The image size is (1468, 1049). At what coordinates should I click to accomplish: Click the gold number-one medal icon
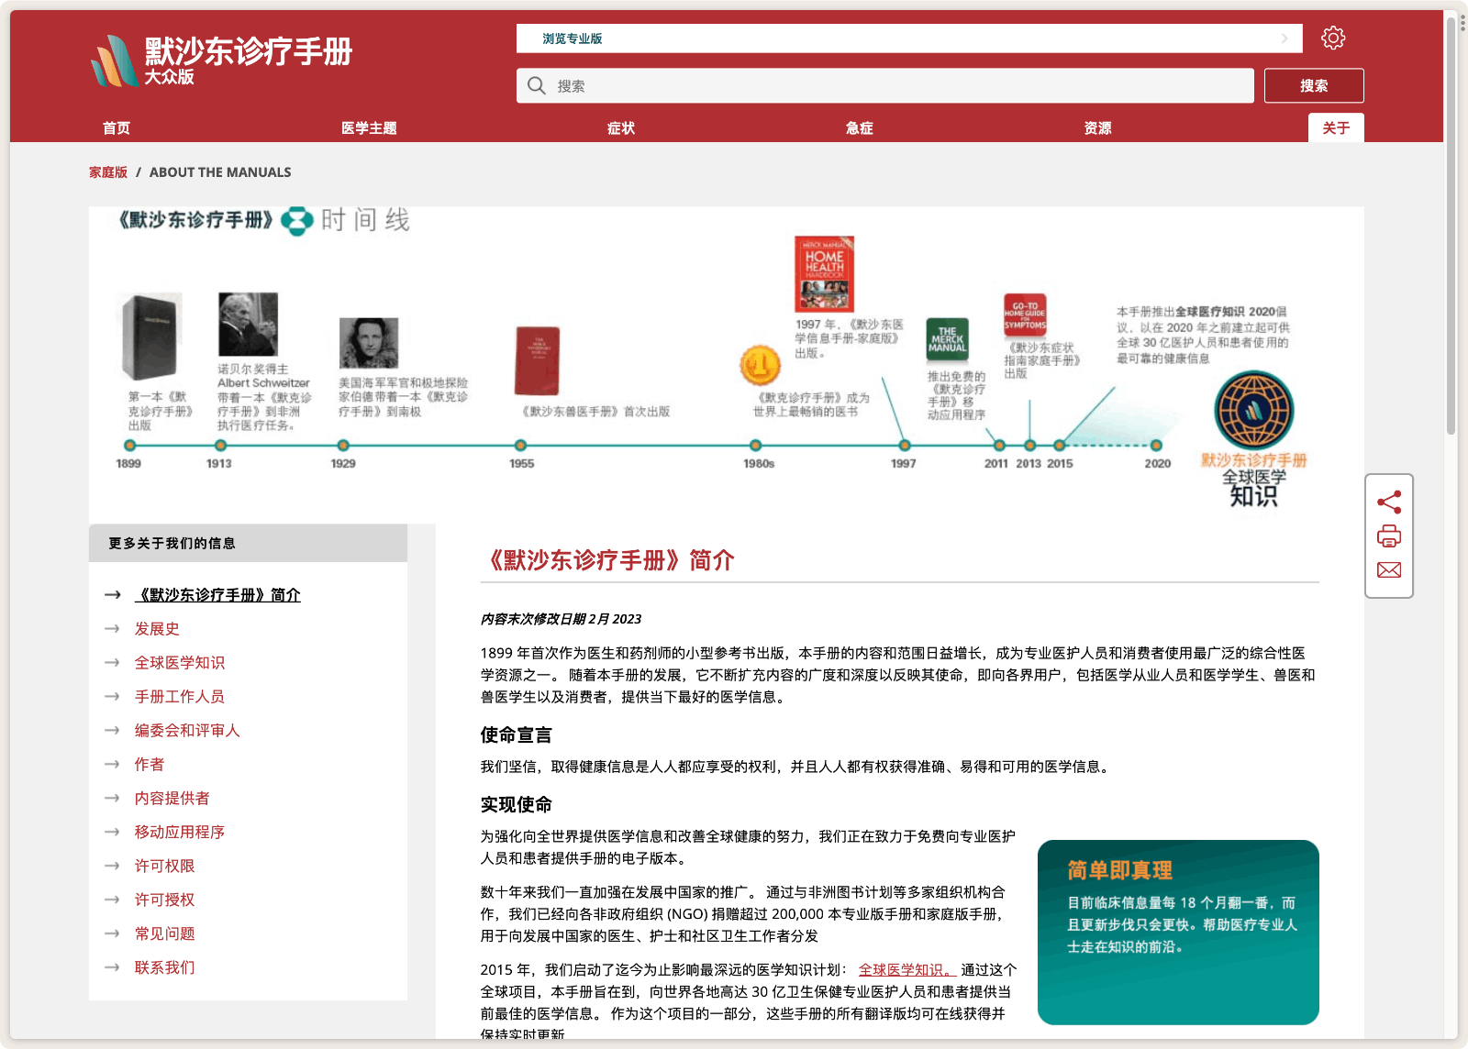pyautogui.click(x=760, y=365)
